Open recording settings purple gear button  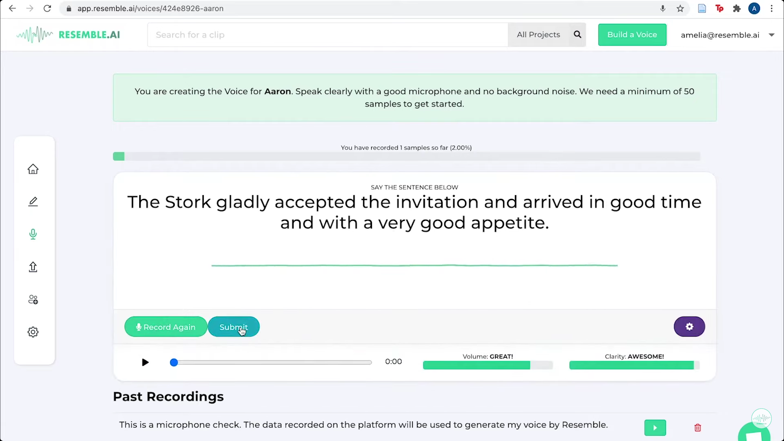coord(689,327)
